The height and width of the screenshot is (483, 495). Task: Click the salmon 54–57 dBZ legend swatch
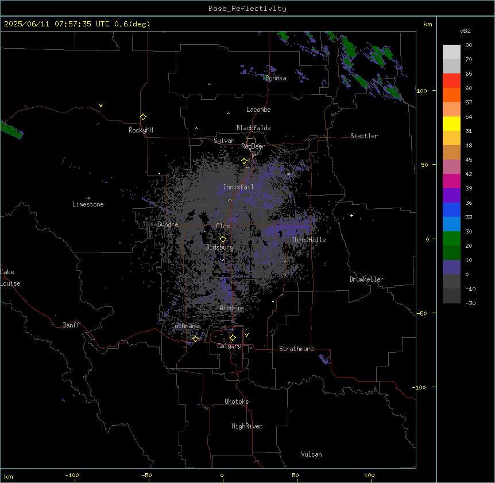coord(451,110)
